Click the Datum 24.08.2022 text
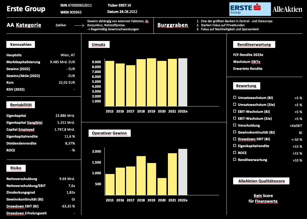 click(x=122, y=12)
